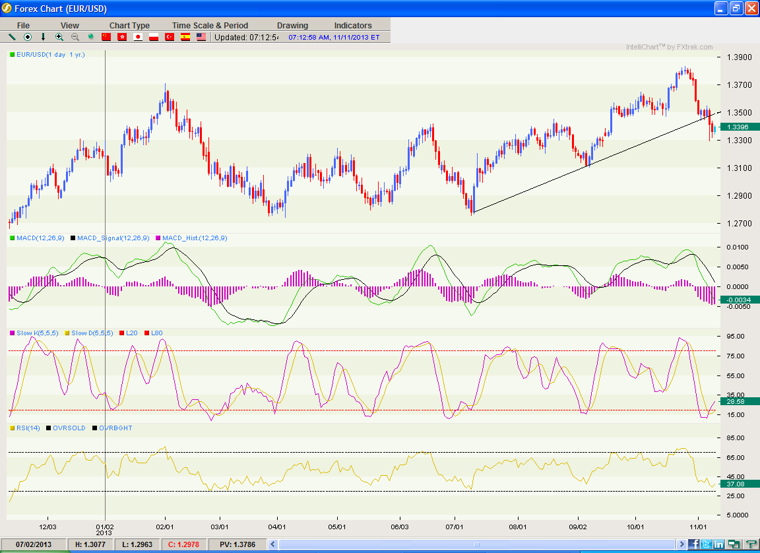Switch language using the Turkey flag

click(170, 37)
